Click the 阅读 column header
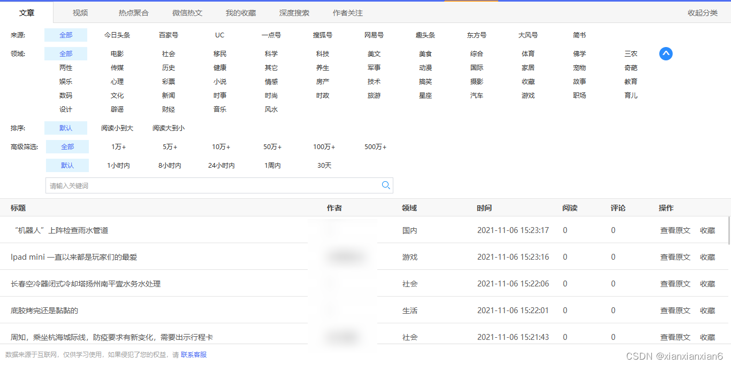The image size is (731, 365). 570,208
